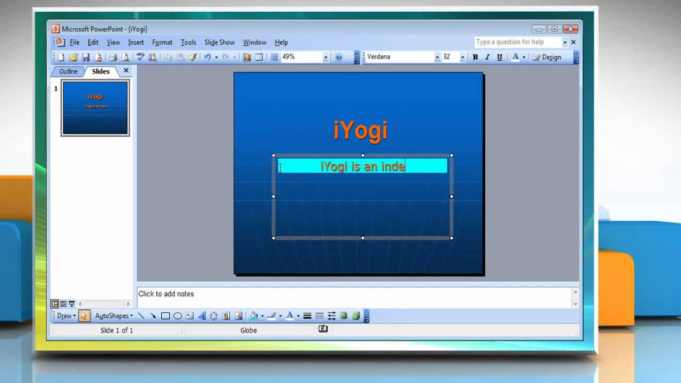Toggle Italic formatting
Viewport: 681px width, 383px height.
coord(487,57)
